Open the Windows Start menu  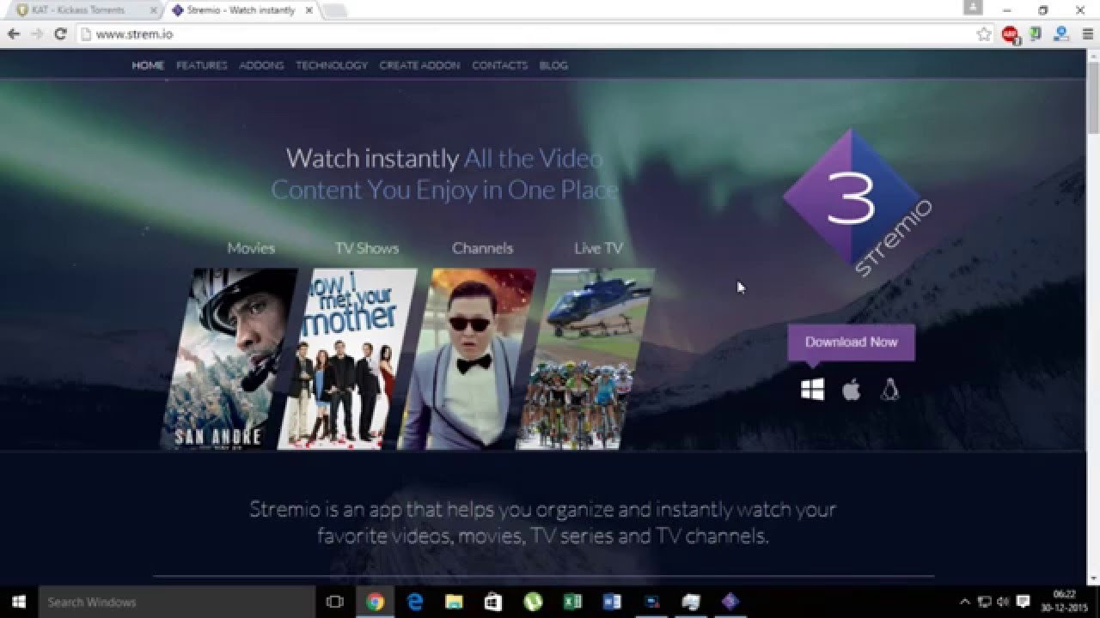[19, 602]
